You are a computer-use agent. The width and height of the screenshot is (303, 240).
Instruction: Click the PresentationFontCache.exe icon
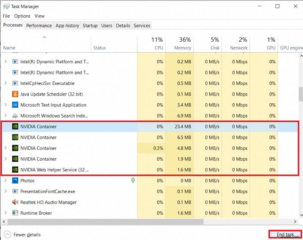[15, 191]
